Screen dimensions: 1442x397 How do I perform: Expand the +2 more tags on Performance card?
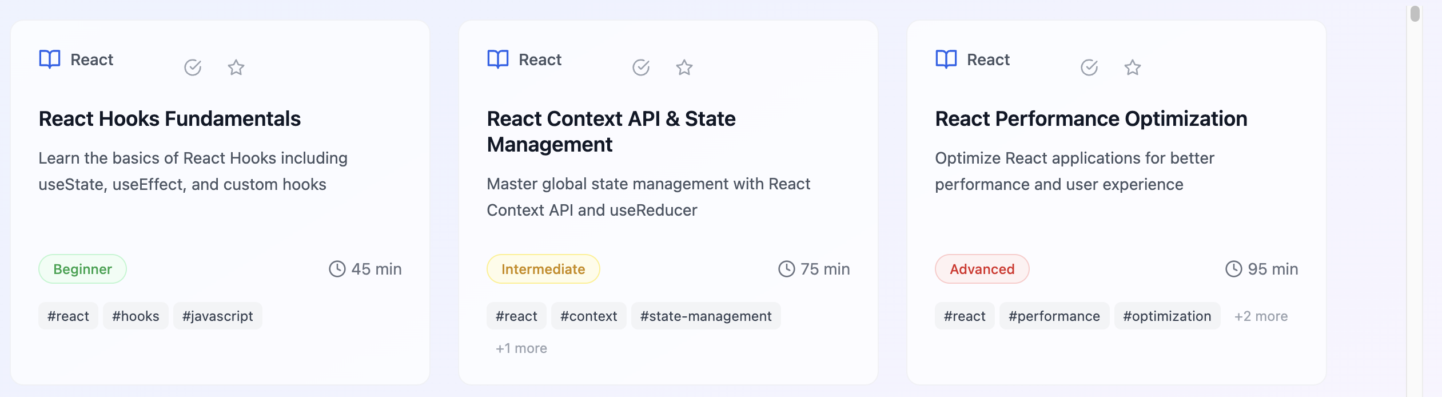[1261, 316]
